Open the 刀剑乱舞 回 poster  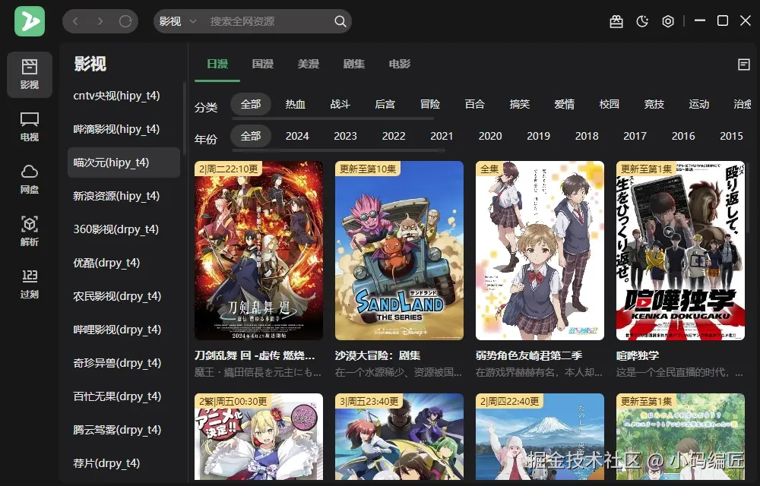click(x=258, y=251)
